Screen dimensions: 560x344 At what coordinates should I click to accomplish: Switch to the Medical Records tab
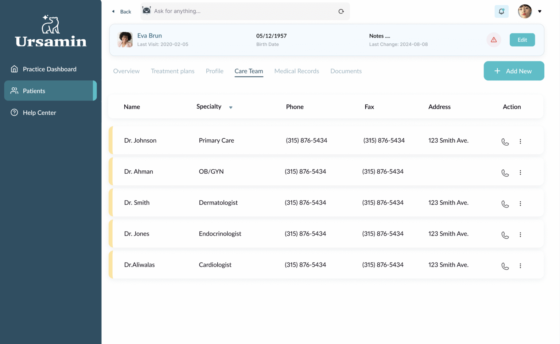click(x=296, y=71)
